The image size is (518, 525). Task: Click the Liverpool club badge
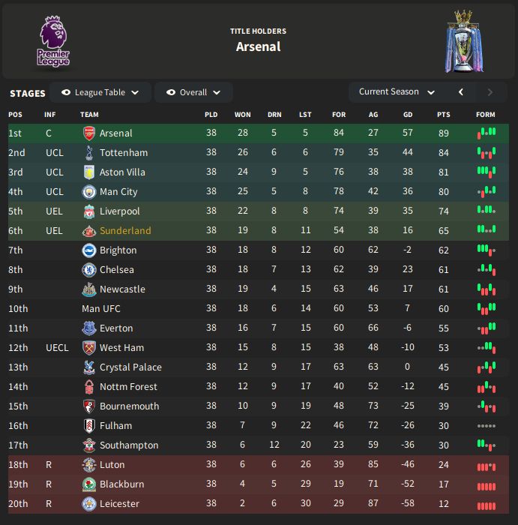coord(89,211)
